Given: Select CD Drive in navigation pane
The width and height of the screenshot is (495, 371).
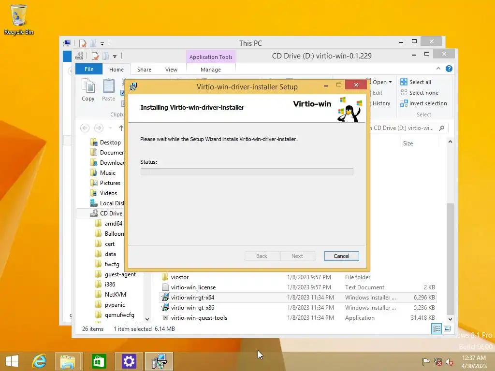Looking at the screenshot, I should coord(107,213).
